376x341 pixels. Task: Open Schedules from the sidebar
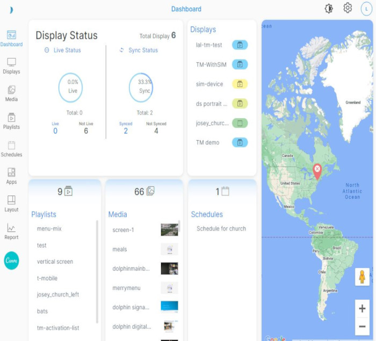(x=11, y=149)
